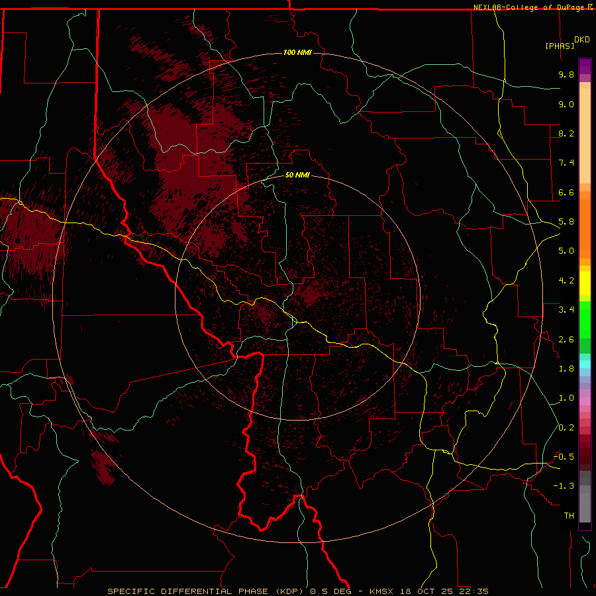This screenshot has width=596, height=596.
Task: Click the yellow color scale segment near 4.2
Action: click(x=585, y=283)
